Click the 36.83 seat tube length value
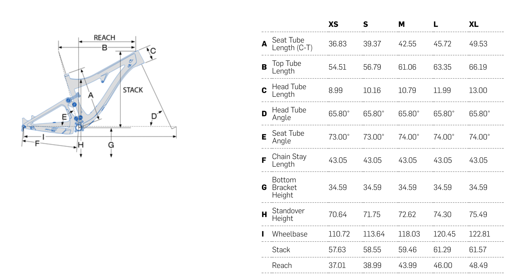Screen dimensions: 518x276 coord(337,44)
